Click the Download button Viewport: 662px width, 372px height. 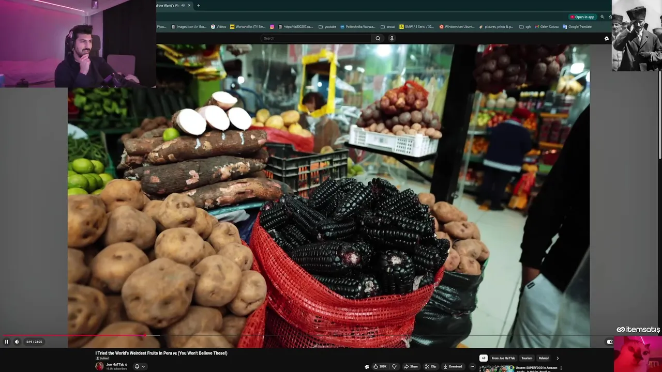(453, 366)
